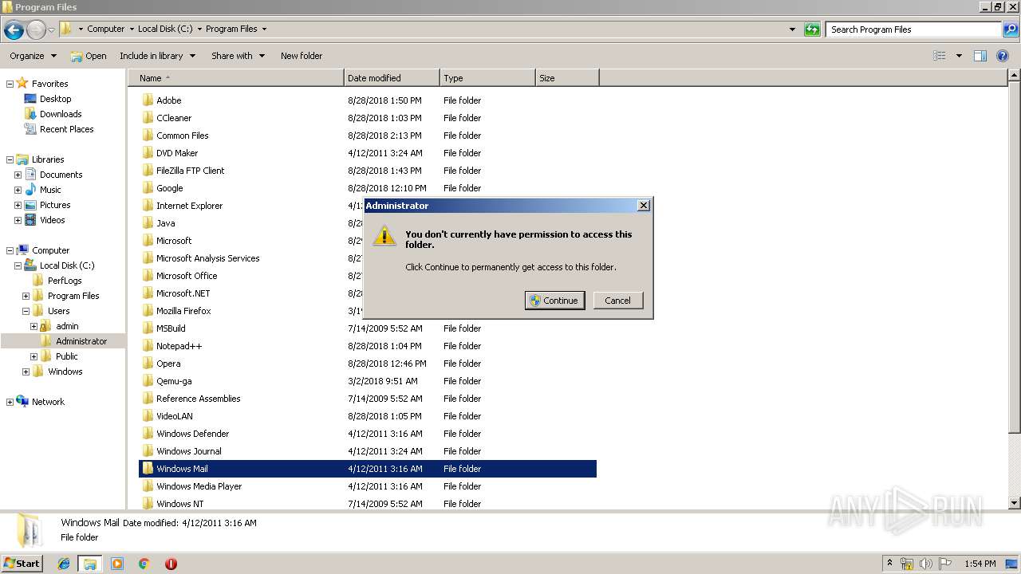Expand the Documents library node
This screenshot has height=574, width=1021.
pyautogui.click(x=18, y=175)
